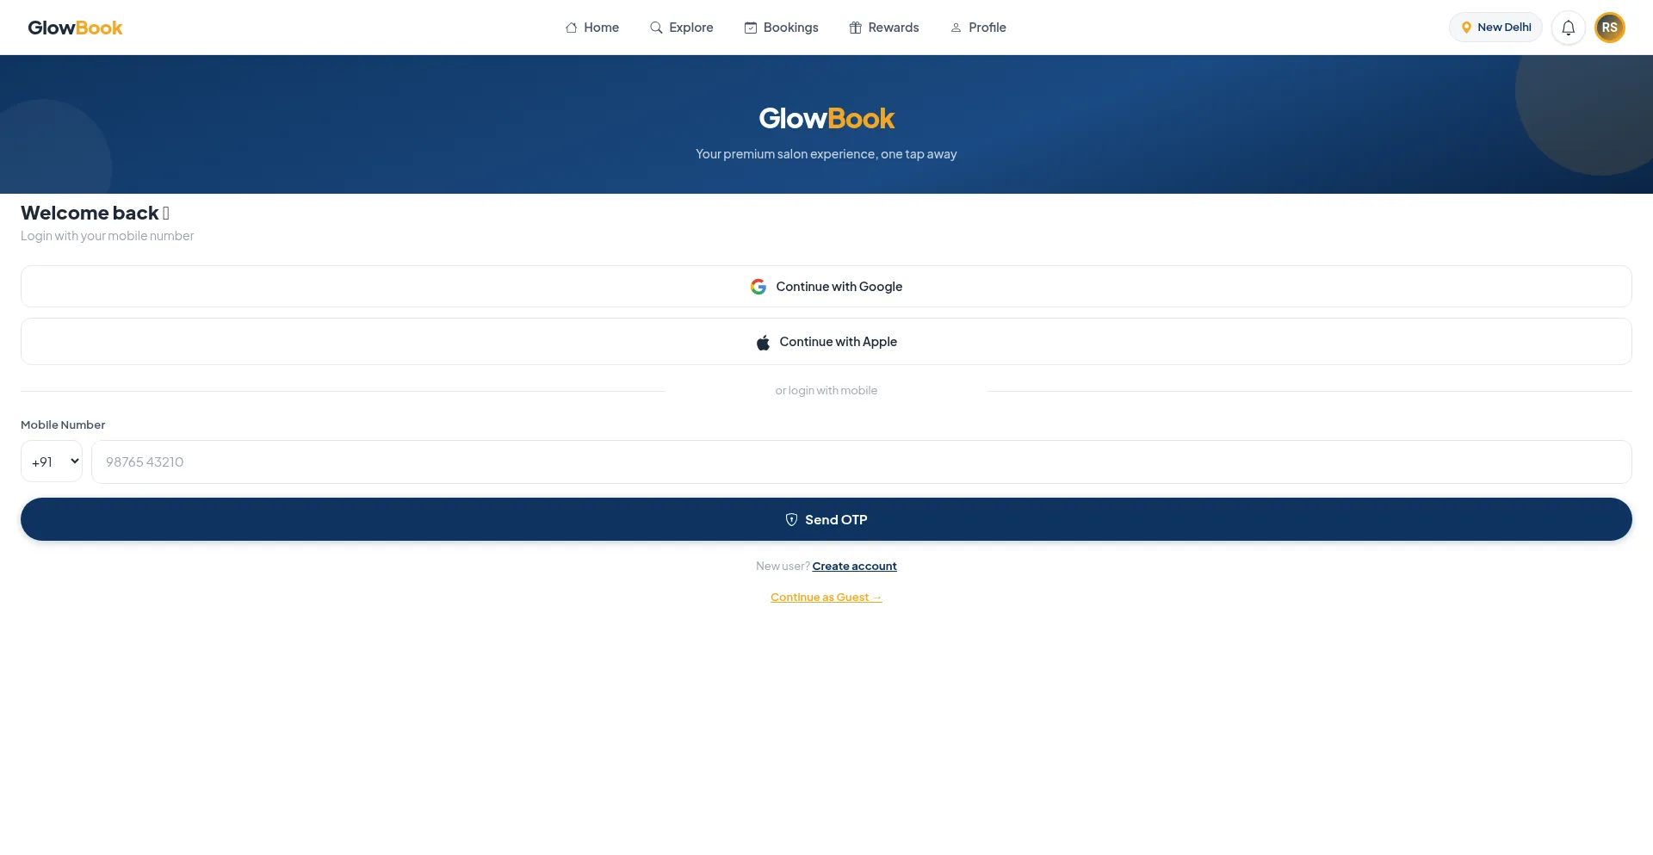
Task: Go to the Explore page
Action: (x=682, y=28)
